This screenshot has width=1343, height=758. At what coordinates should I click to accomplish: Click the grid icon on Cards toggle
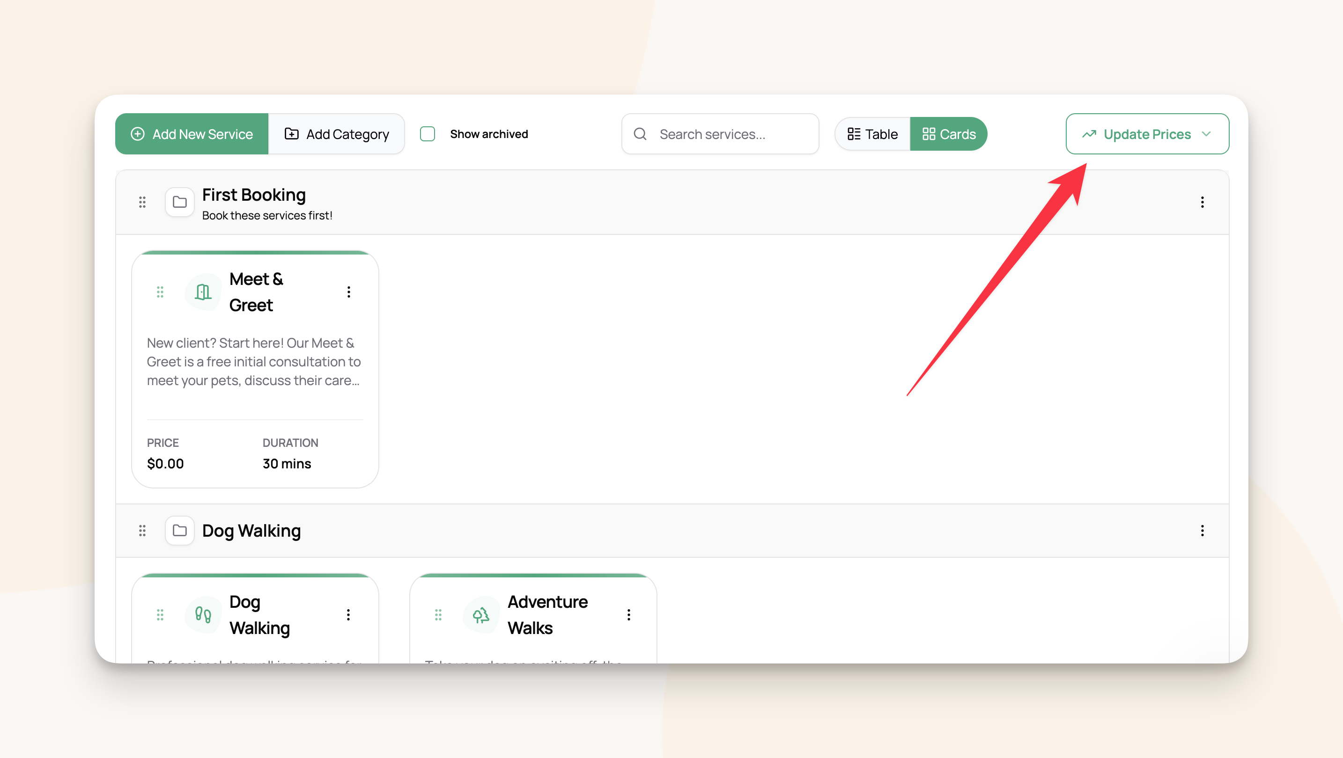click(929, 134)
